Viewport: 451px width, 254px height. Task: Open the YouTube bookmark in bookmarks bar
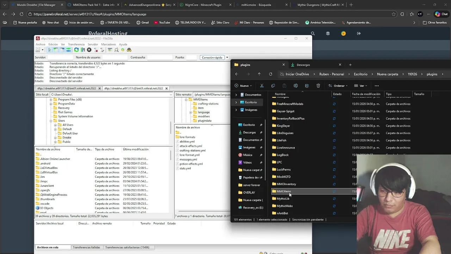click(162, 23)
